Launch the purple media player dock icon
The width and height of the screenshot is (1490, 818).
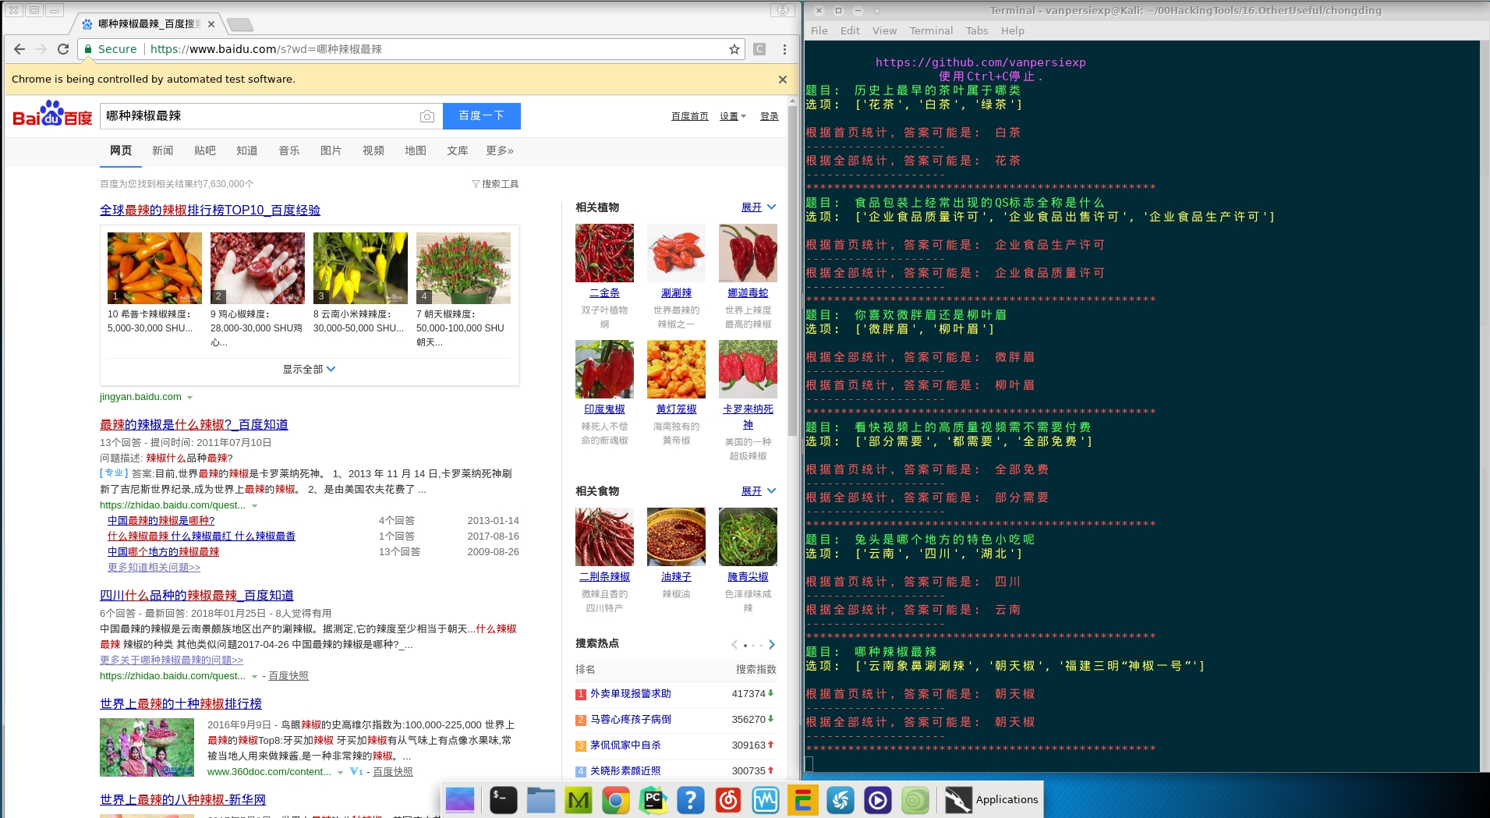coord(877,800)
